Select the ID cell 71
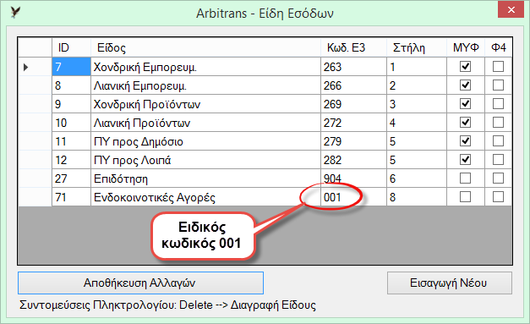This screenshot has height=324, width=530. coord(71,197)
